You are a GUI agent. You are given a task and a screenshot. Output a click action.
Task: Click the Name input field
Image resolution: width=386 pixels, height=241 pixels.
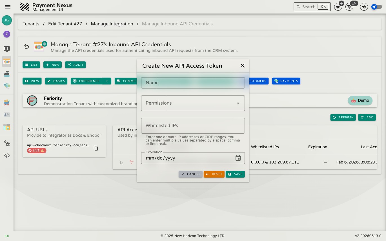(193, 83)
